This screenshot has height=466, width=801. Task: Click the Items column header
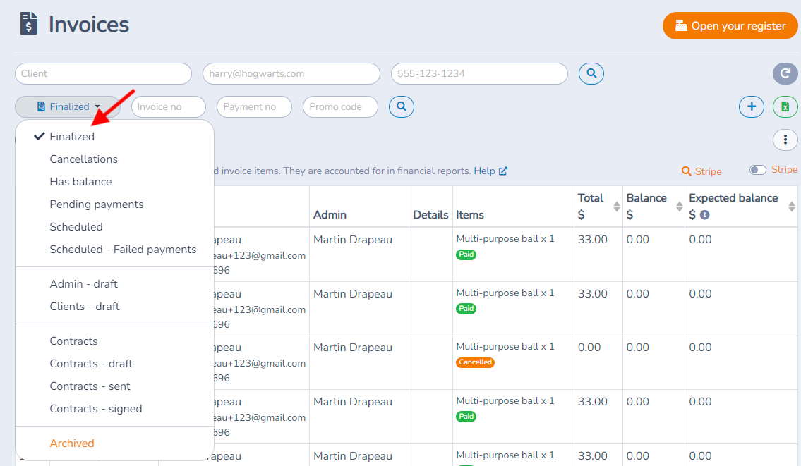coord(470,215)
